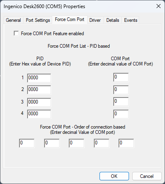165x184 pixels.
Task: Select the COM Port field for row 4
Action: pyautogui.click(x=121, y=114)
